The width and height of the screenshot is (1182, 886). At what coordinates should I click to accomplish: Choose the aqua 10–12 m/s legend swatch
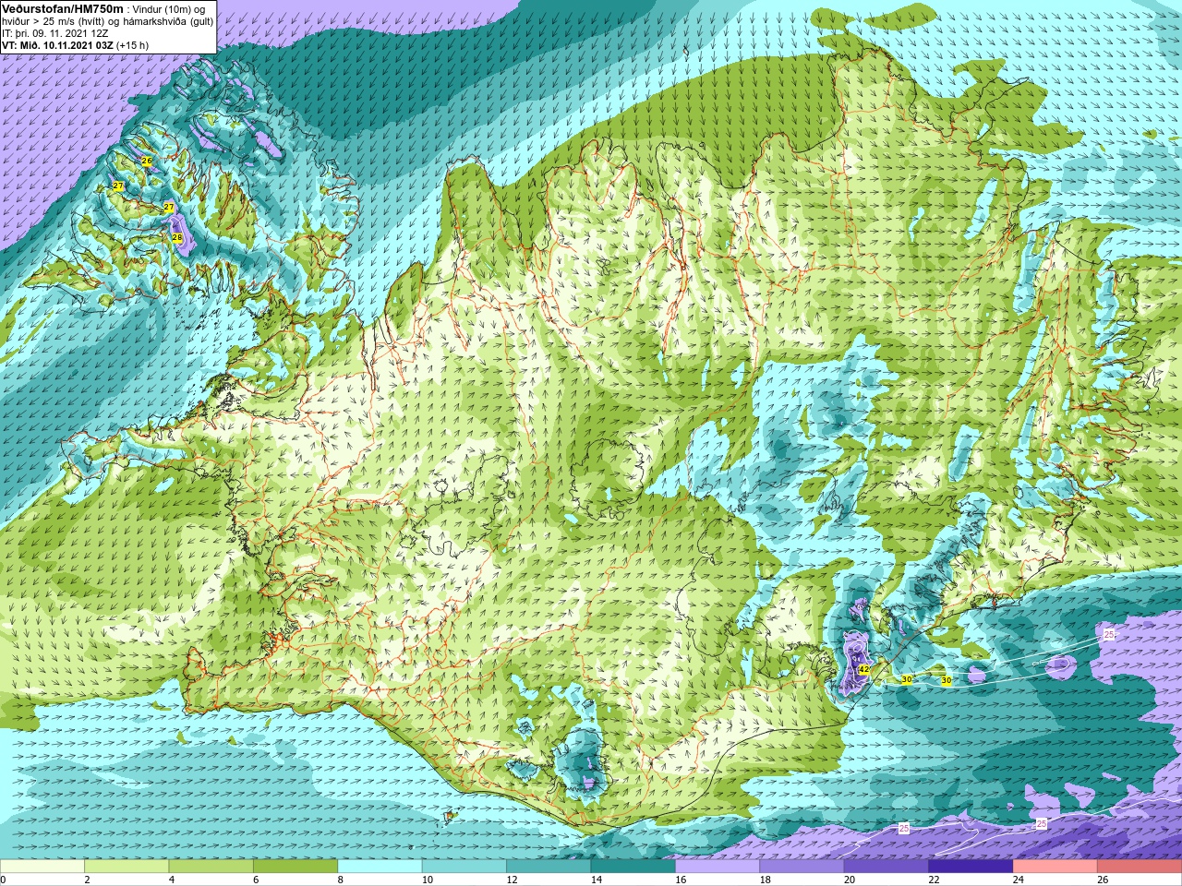[x=464, y=867]
